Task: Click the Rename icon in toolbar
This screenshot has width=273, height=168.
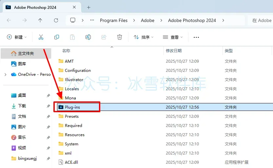Action: [x=88, y=37]
